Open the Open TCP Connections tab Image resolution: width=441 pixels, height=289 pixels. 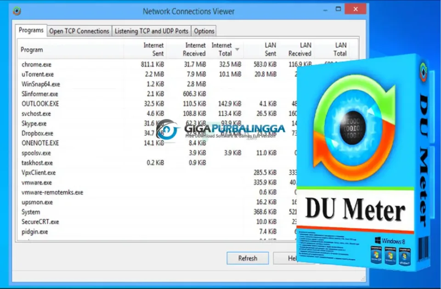coord(79,31)
